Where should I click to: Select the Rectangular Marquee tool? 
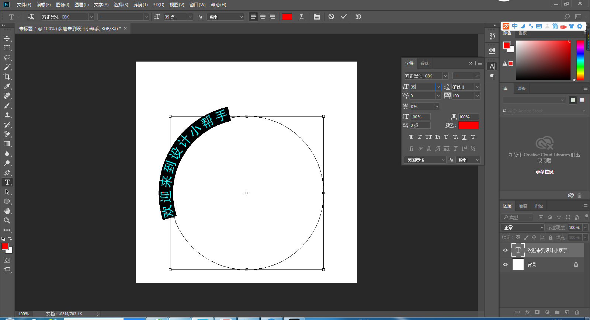pos(7,48)
